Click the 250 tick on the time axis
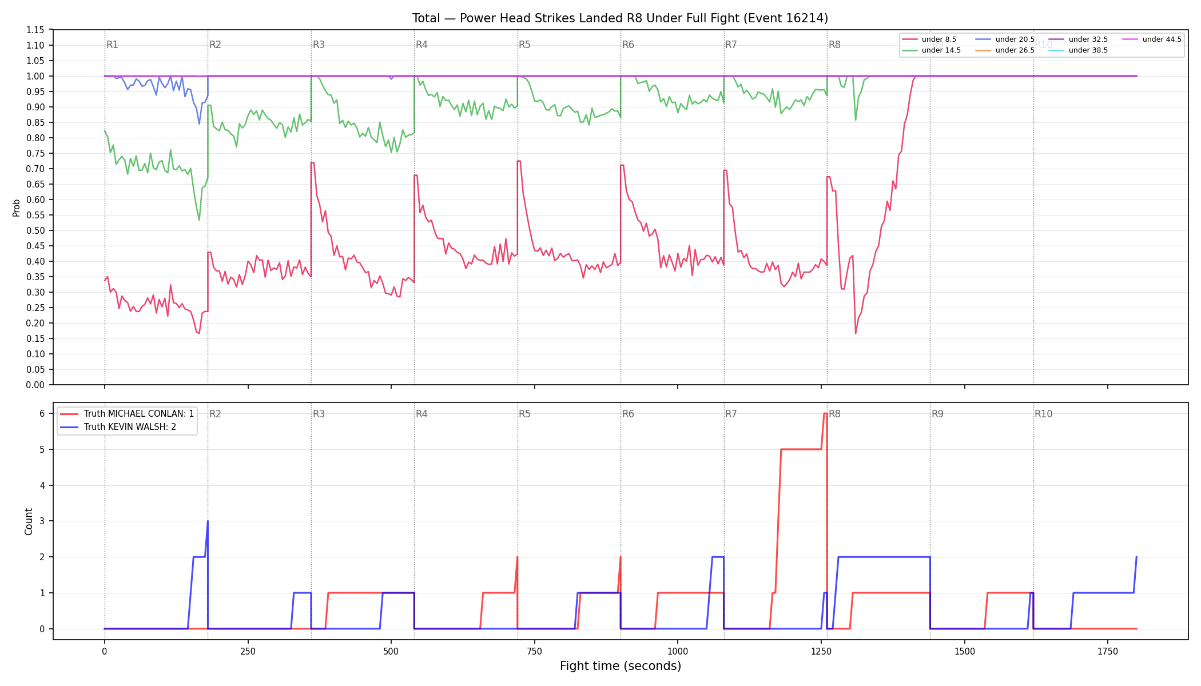 click(x=248, y=651)
